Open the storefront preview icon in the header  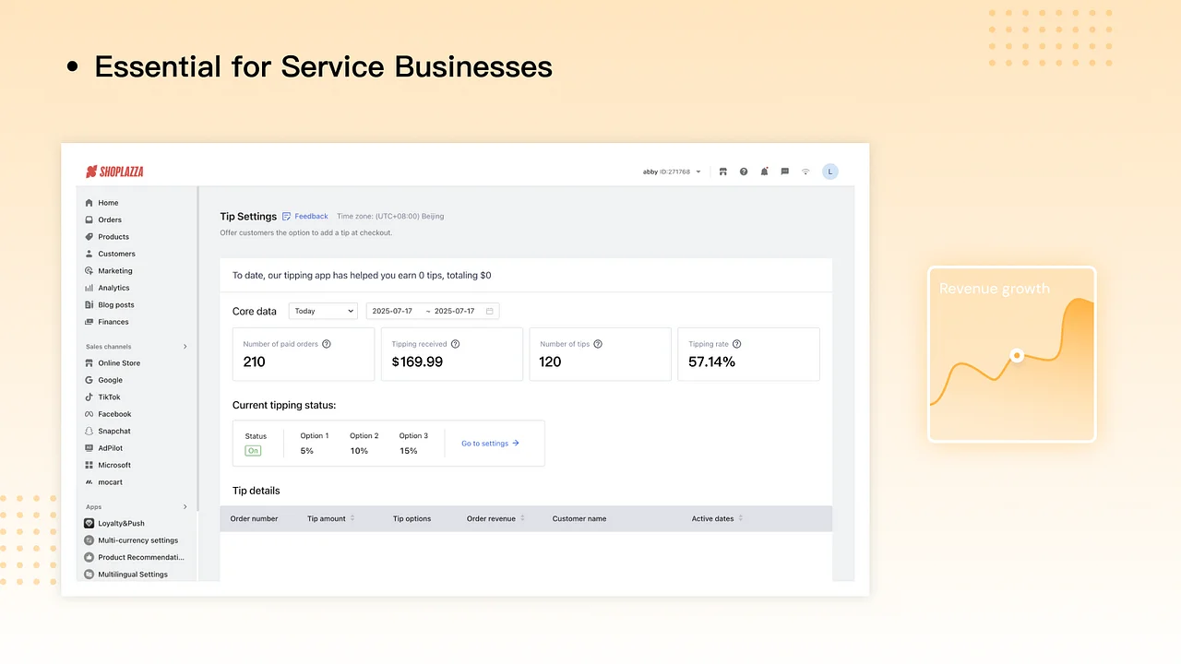coord(722,172)
